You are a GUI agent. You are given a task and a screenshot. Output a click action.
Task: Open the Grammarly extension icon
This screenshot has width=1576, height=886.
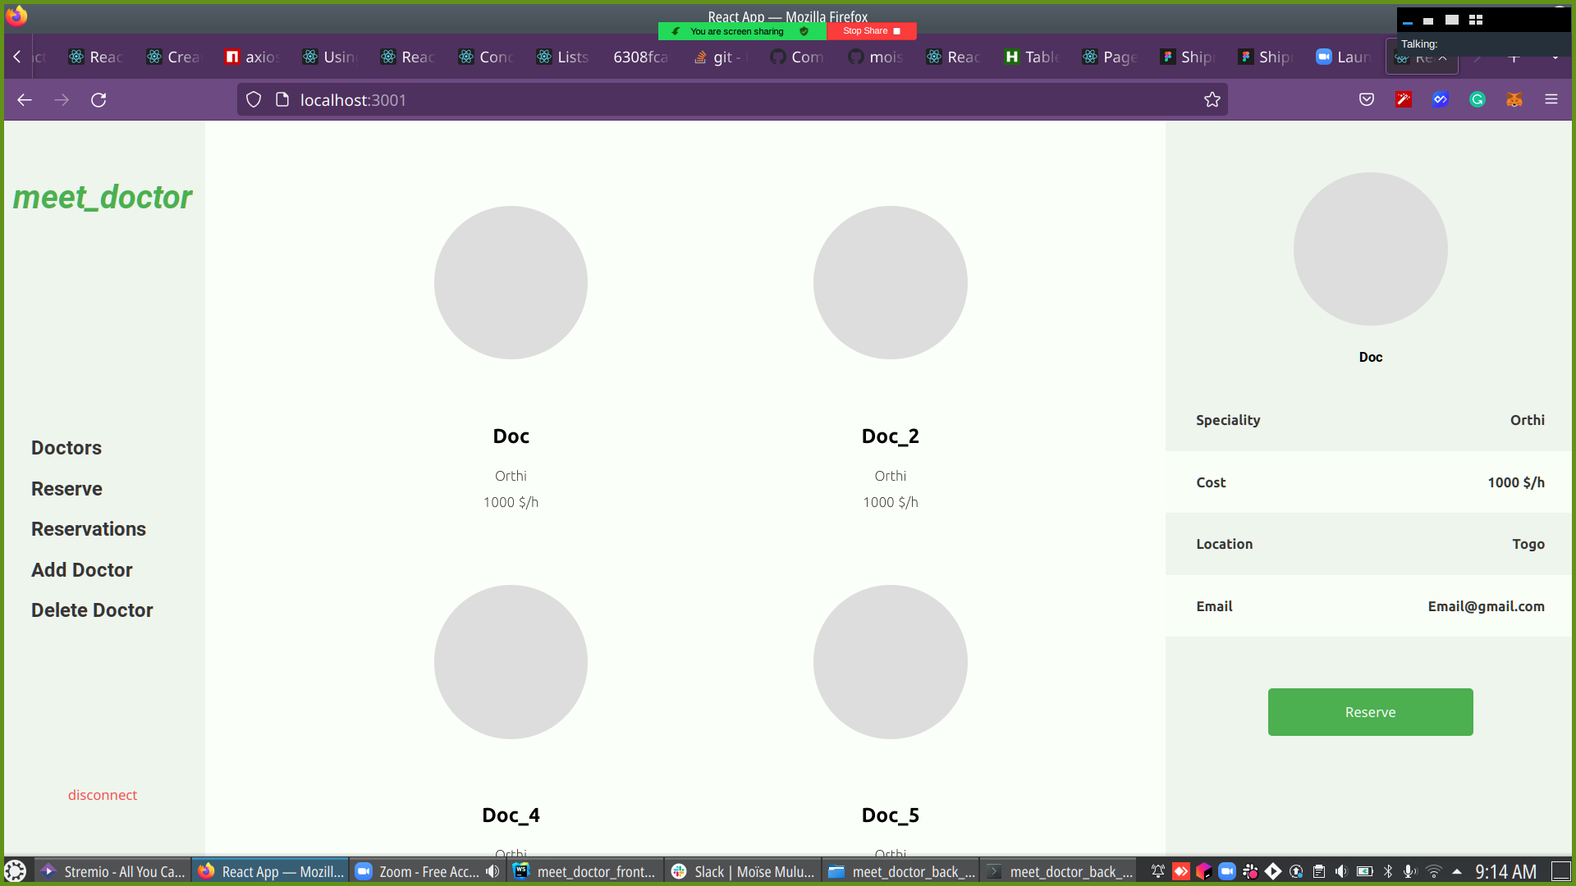point(1477,100)
